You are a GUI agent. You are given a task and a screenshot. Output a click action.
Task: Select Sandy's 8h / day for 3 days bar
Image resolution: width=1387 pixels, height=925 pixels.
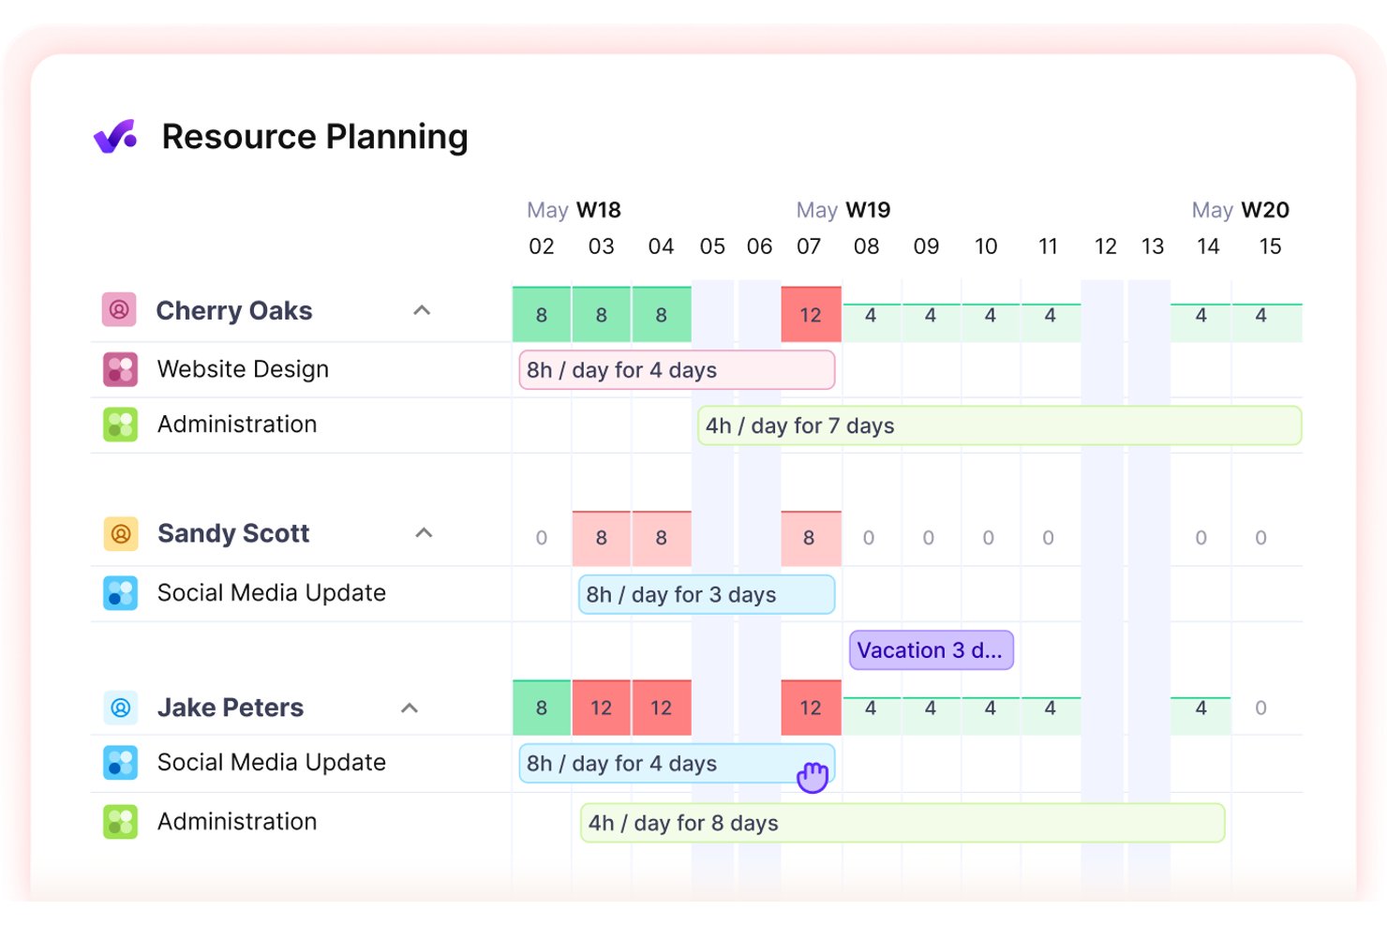tap(707, 595)
